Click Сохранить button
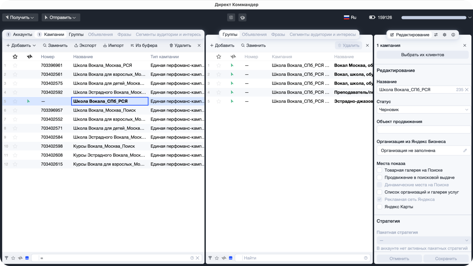473x266 pixels. tap(446, 259)
